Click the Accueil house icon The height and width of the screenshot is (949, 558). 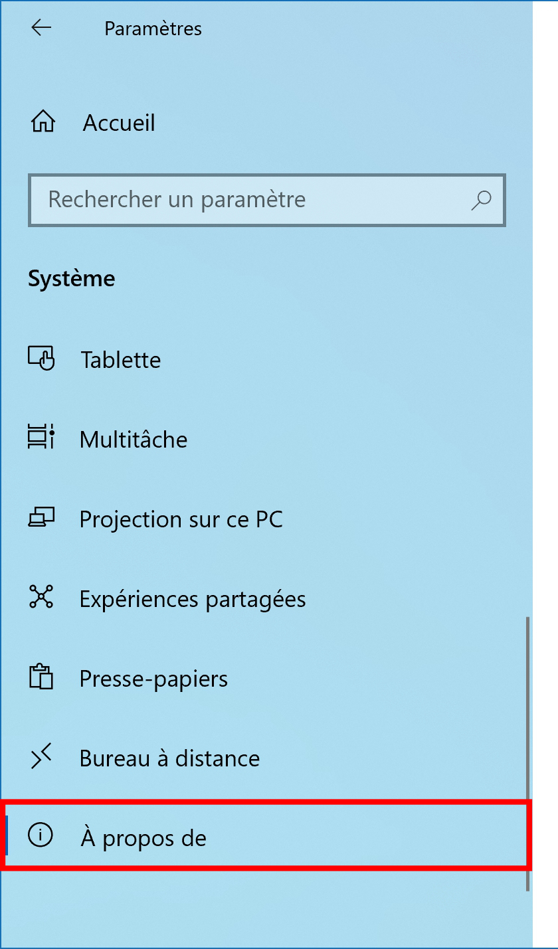(x=43, y=122)
